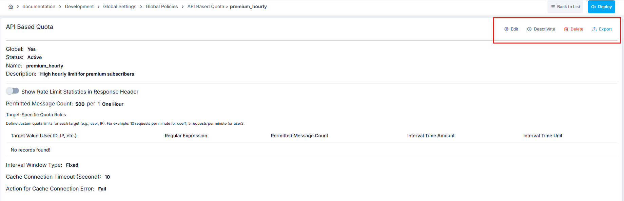Select the Interval Time Unit column header
The width and height of the screenshot is (624, 201).
coord(543,136)
